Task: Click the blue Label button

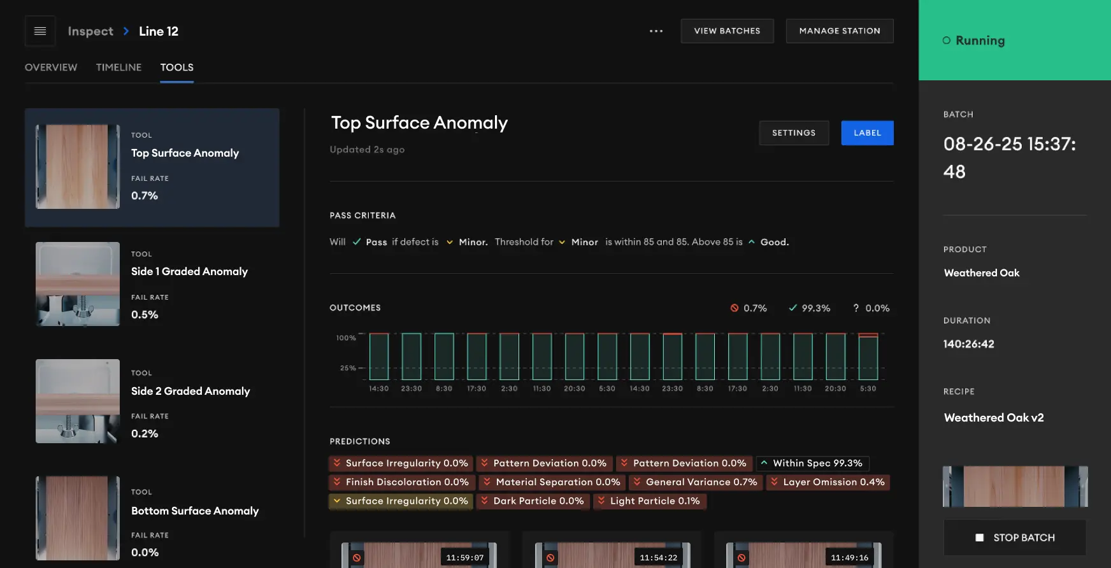Action: click(867, 133)
